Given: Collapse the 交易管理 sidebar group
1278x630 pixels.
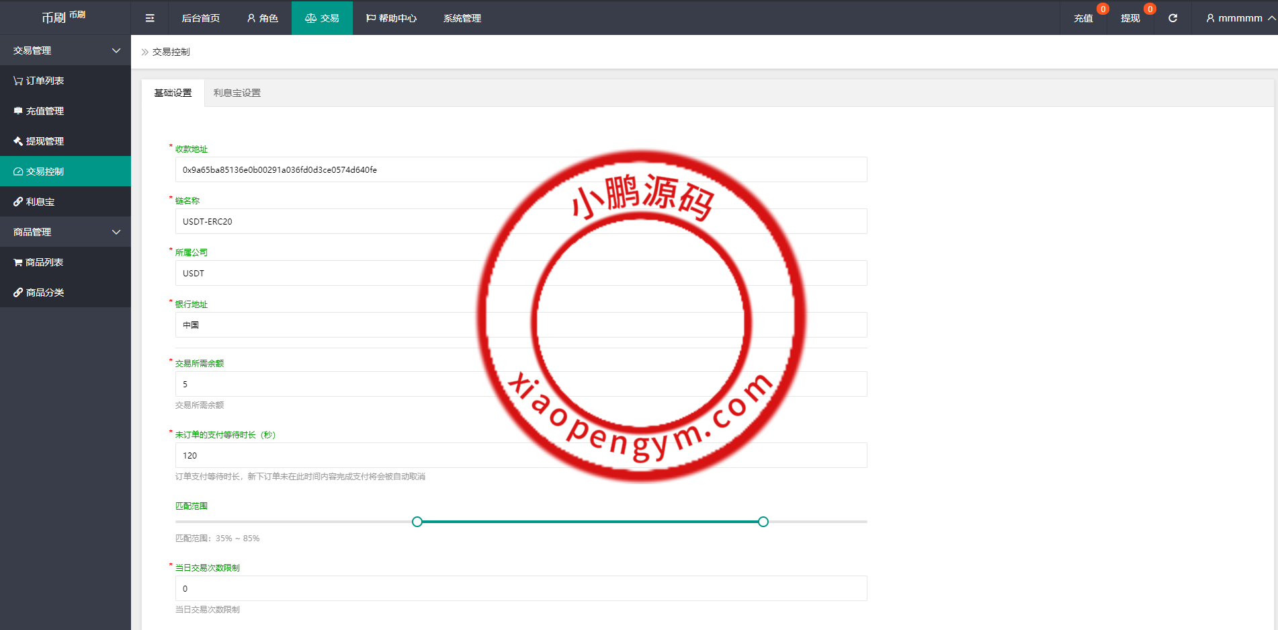Looking at the screenshot, I should pyautogui.click(x=65, y=50).
